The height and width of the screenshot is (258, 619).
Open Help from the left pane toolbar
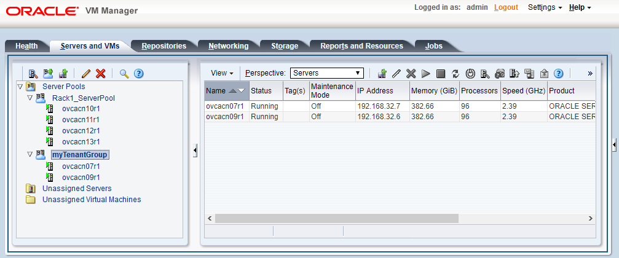pyautogui.click(x=138, y=73)
